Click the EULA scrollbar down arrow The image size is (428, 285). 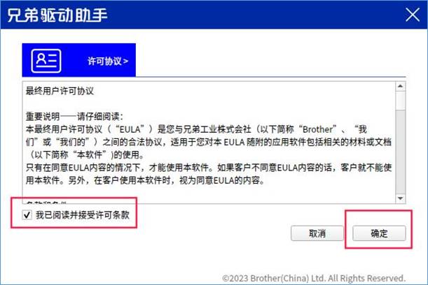pyautogui.click(x=401, y=198)
